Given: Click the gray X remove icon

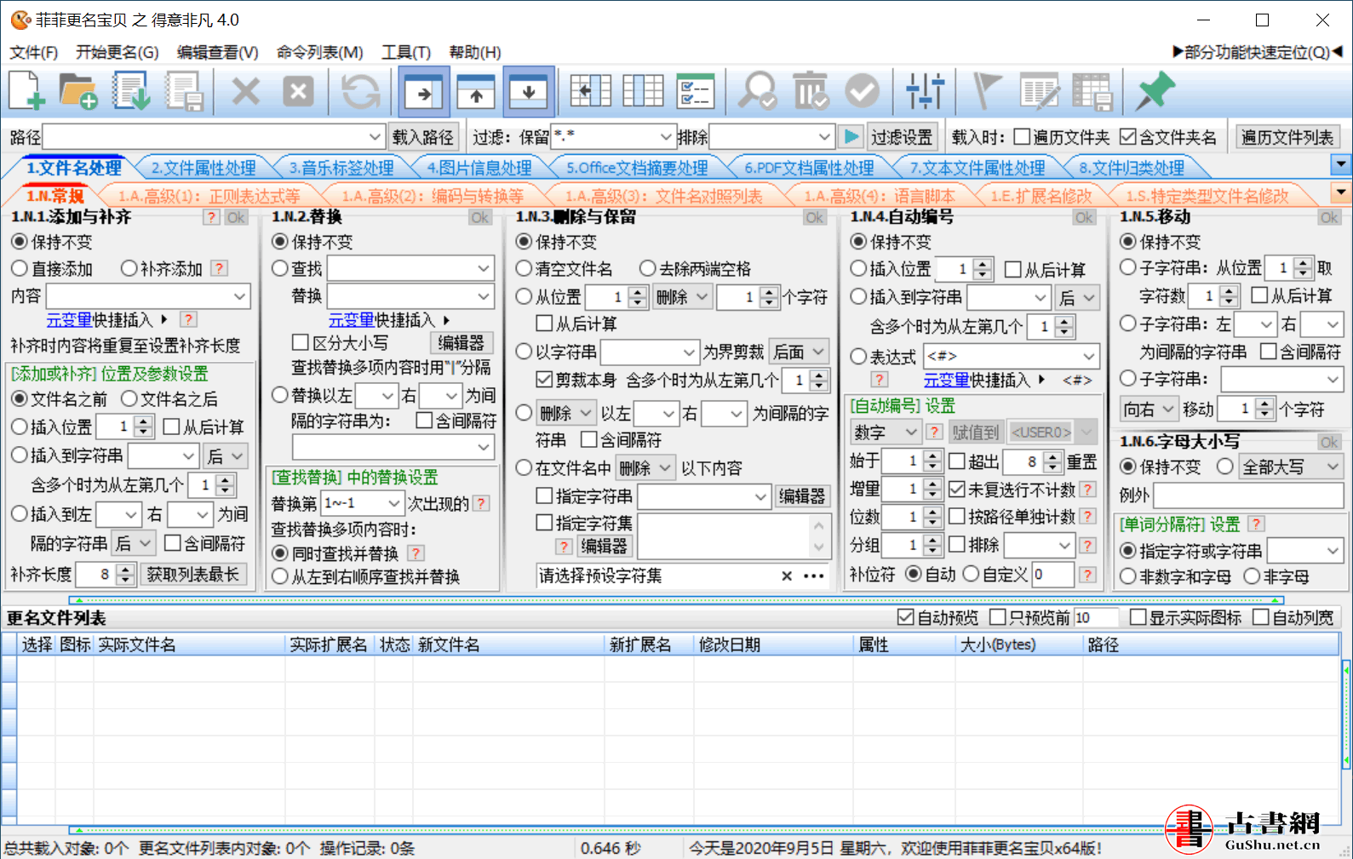Looking at the screenshot, I should 246,91.
